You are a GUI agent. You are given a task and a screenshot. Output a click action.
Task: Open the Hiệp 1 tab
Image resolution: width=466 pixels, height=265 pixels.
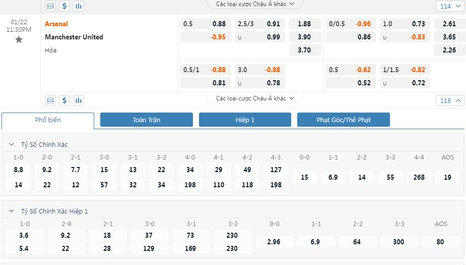click(x=245, y=120)
